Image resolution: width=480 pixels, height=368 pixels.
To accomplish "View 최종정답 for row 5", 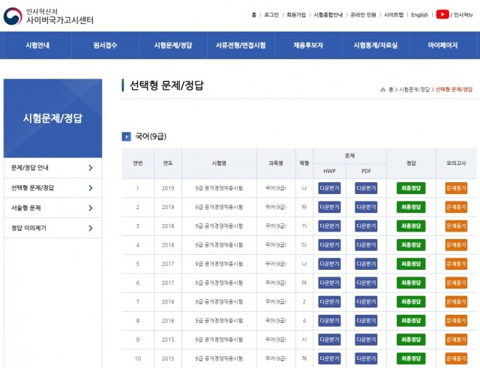I will 411,264.
